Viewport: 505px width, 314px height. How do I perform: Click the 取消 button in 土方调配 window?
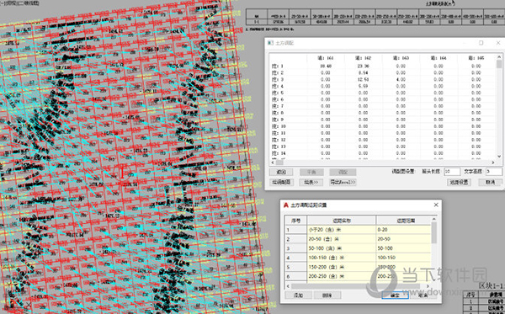(x=490, y=183)
